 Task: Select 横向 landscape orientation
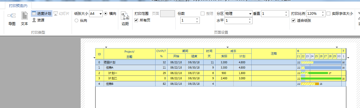[x=110, y=13]
